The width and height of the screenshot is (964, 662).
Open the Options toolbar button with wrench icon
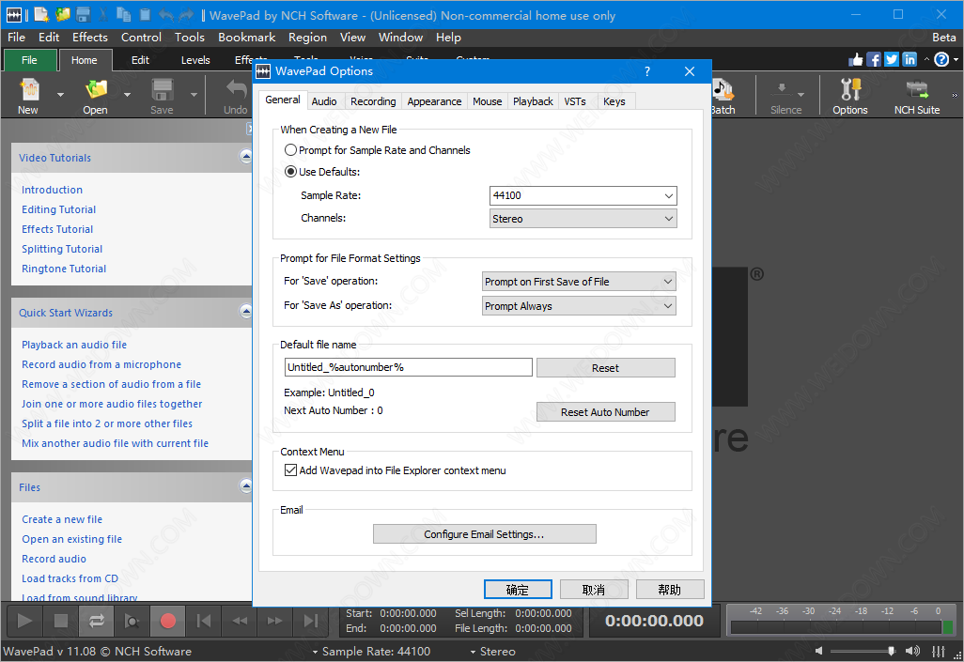[x=850, y=97]
